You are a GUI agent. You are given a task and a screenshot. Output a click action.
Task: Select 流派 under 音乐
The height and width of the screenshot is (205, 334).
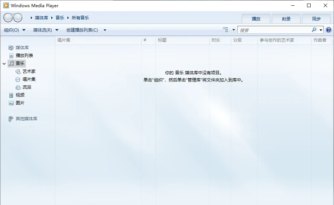click(27, 87)
